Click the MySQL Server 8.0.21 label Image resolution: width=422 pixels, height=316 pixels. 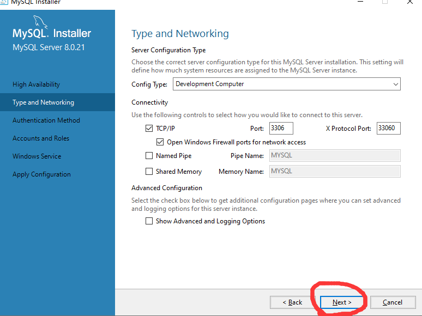[x=49, y=47]
